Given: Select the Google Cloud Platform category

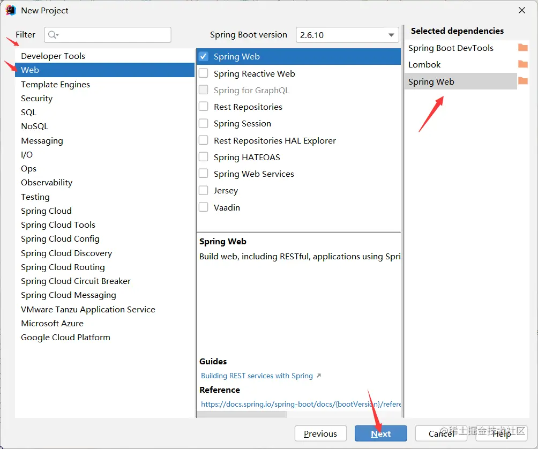Looking at the screenshot, I should click(104, 338).
